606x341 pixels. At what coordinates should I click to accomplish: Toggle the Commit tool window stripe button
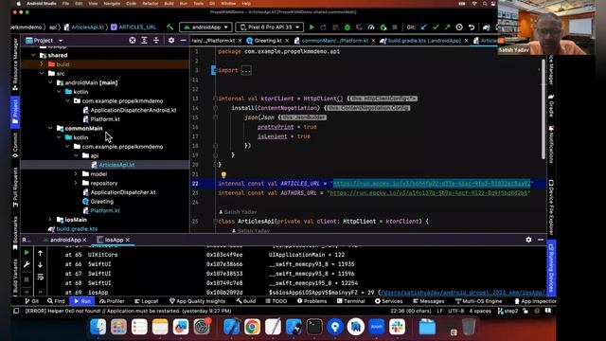coord(15,145)
